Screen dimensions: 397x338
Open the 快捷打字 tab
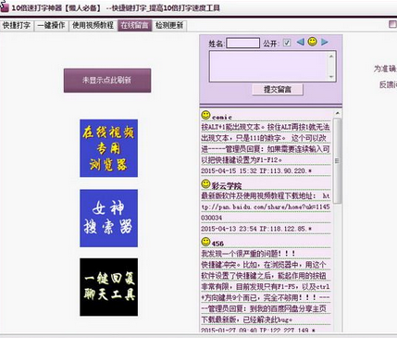point(17,25)
